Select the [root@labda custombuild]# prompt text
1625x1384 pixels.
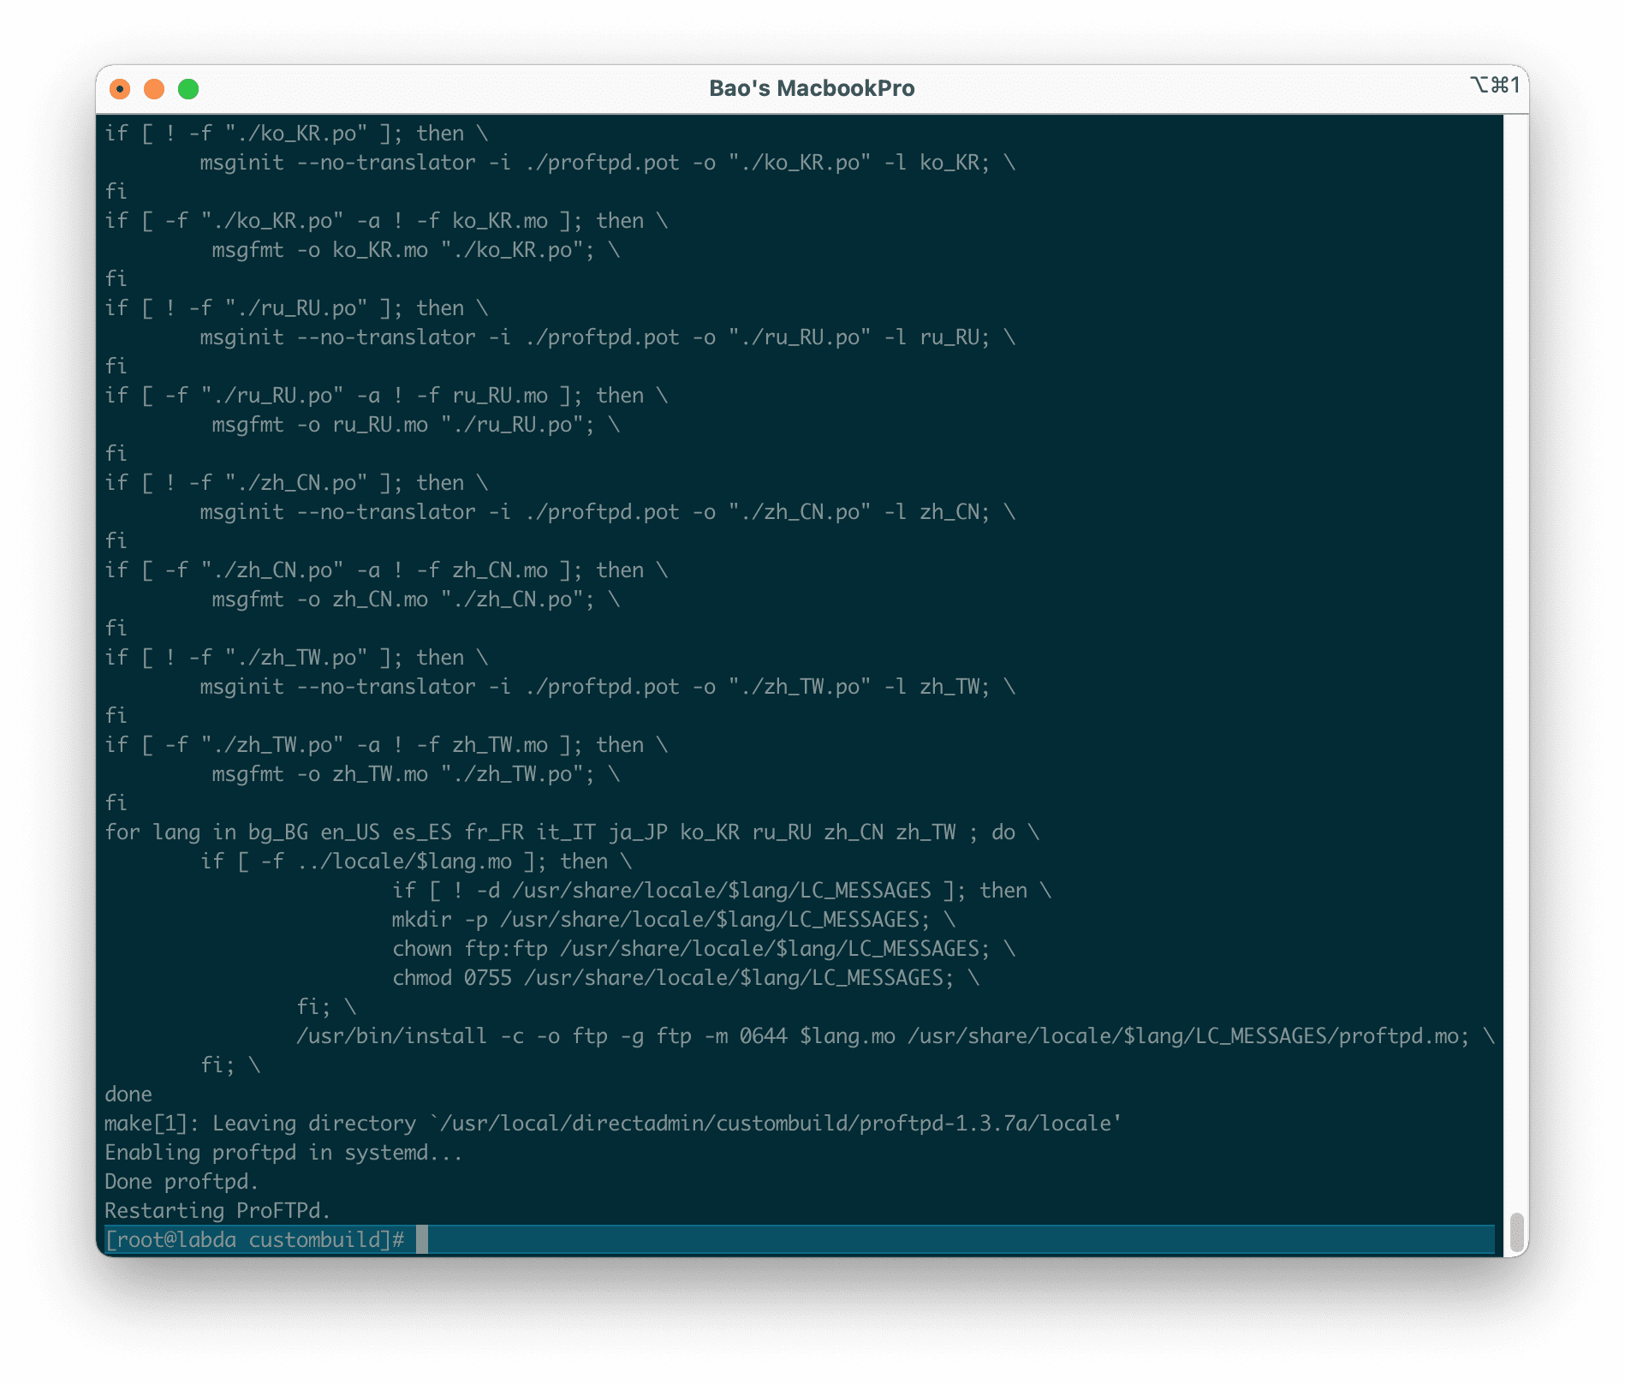click(x=256, y=1239)
